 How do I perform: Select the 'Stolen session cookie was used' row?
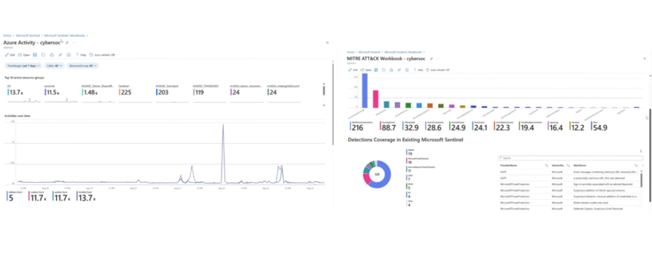569,202
